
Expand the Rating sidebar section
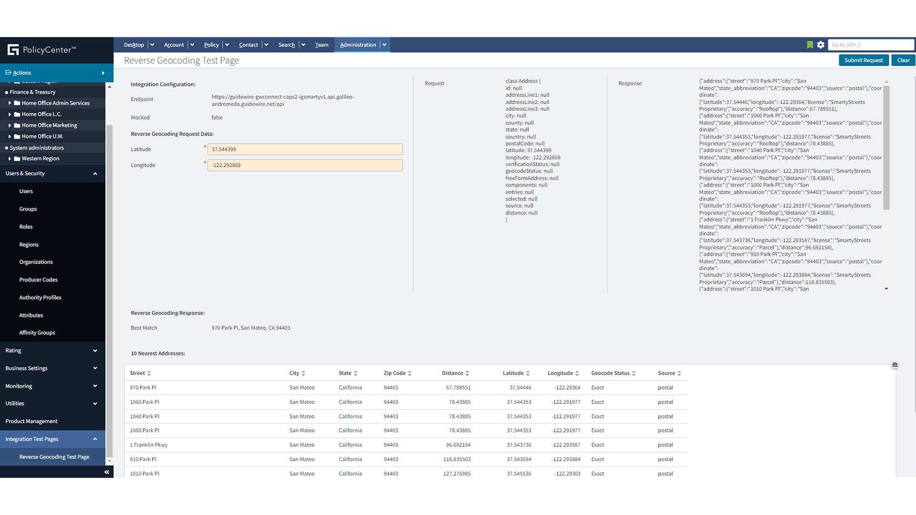95,350
